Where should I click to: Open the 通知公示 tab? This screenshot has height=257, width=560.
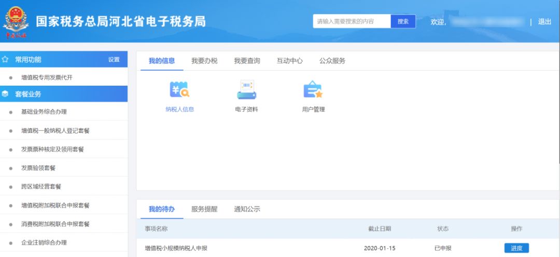point(247,209)
